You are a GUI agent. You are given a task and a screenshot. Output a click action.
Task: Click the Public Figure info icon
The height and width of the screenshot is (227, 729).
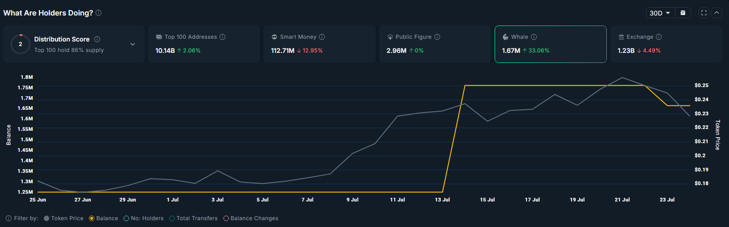pos(437,37)
